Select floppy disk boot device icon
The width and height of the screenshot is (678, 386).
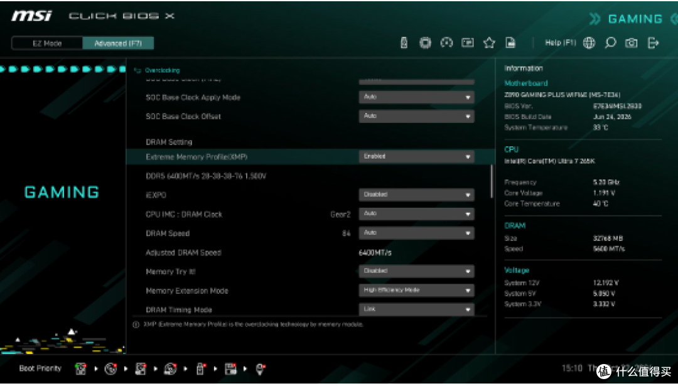[230, 368]
